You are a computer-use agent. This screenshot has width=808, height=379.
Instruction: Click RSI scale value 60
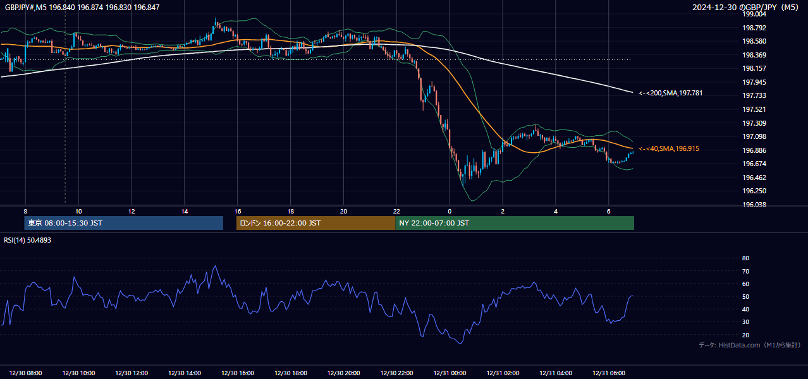tap(745, 284)
